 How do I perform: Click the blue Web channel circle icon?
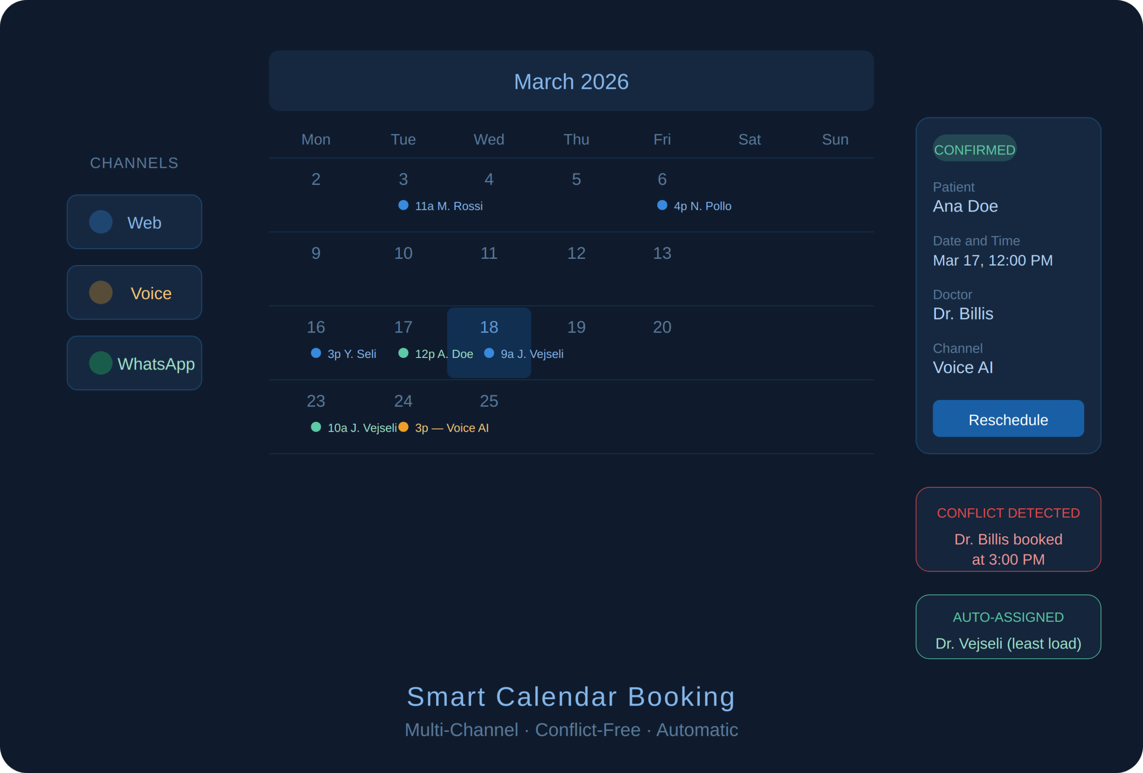[101, 222]
